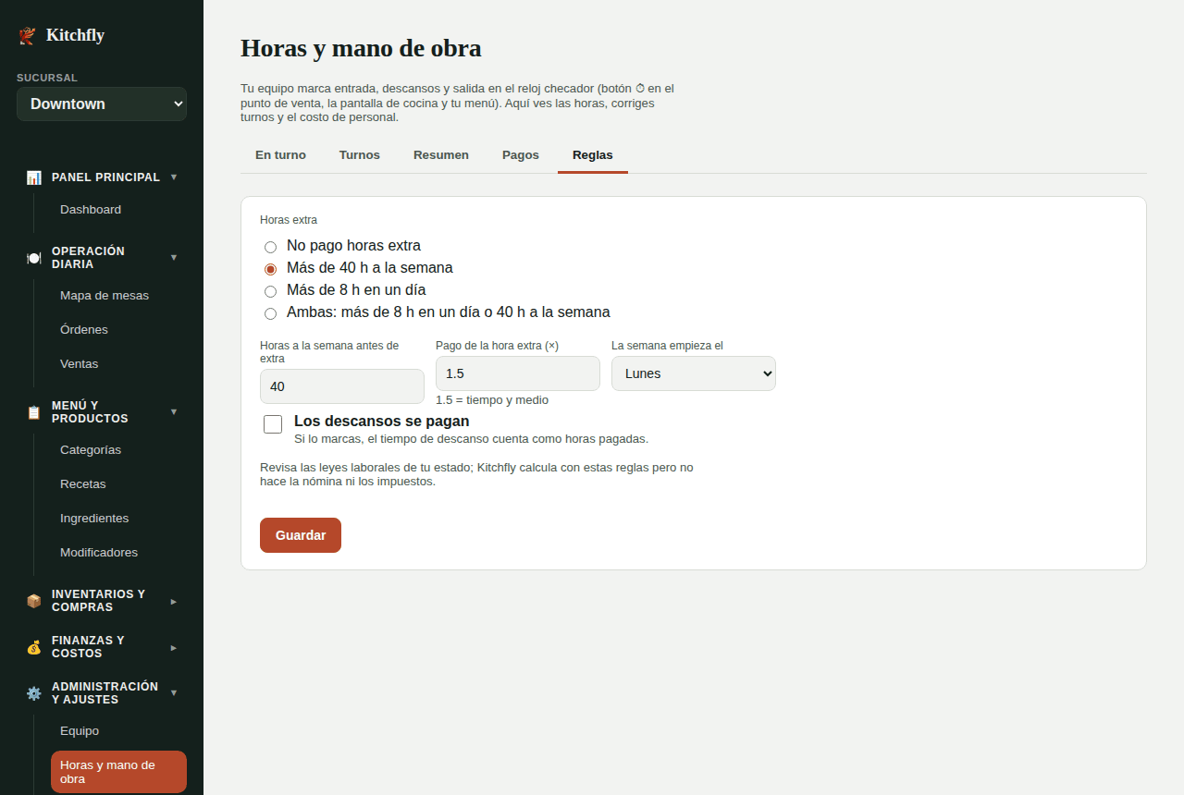Click the Menú y Productos clipboard icon
The image size is (1184, 795).
pyautogui.click(x=34, y=412)
